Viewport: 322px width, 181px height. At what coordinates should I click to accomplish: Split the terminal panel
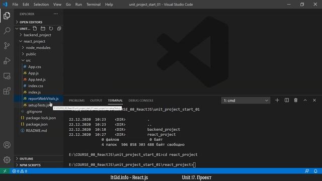287,101
